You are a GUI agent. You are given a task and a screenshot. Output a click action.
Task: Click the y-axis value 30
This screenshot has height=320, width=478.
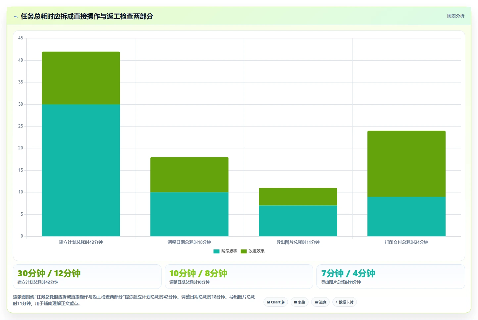point(21,104)
